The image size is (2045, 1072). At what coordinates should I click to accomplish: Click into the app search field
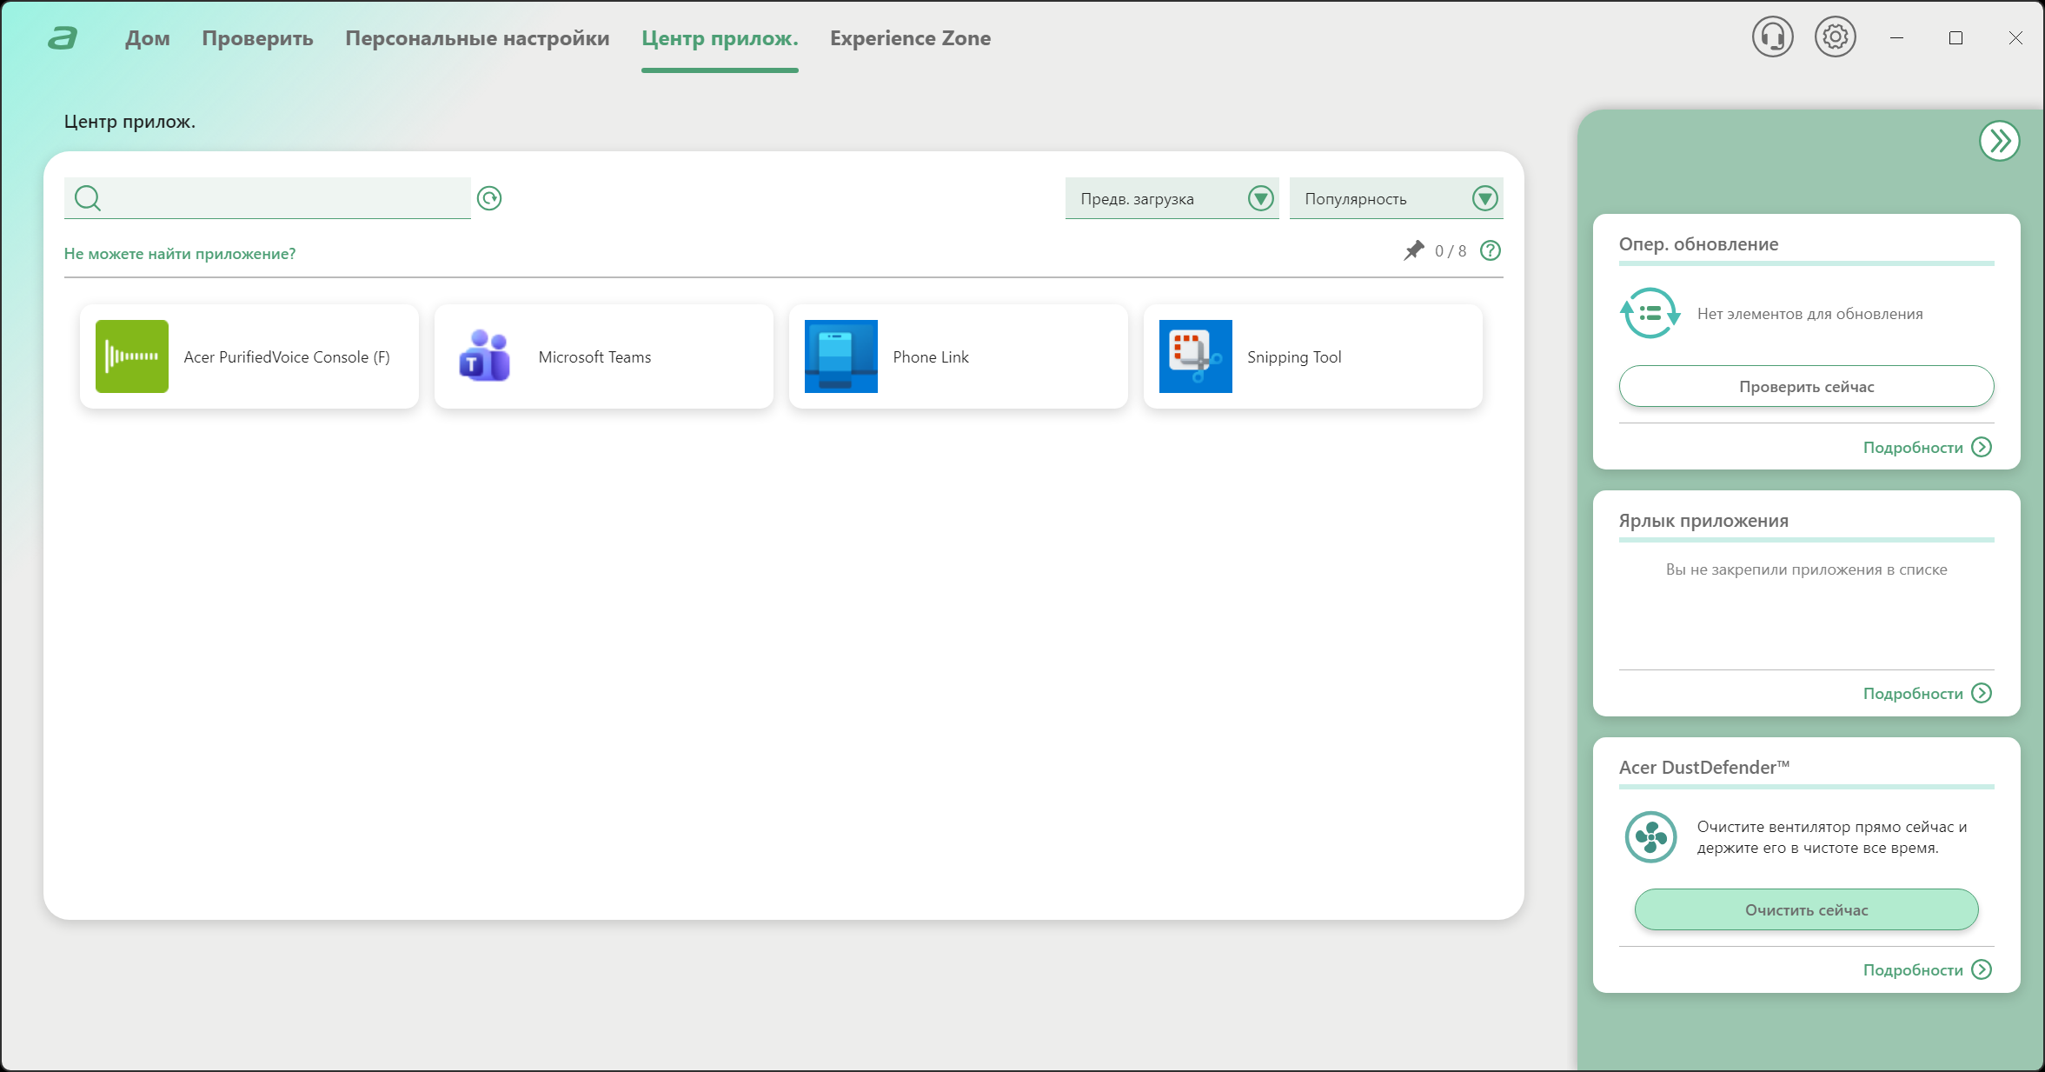tap(268, 198)
